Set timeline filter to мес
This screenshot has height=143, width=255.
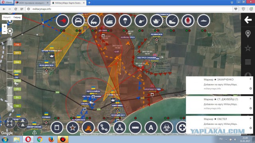click(17, 53)
